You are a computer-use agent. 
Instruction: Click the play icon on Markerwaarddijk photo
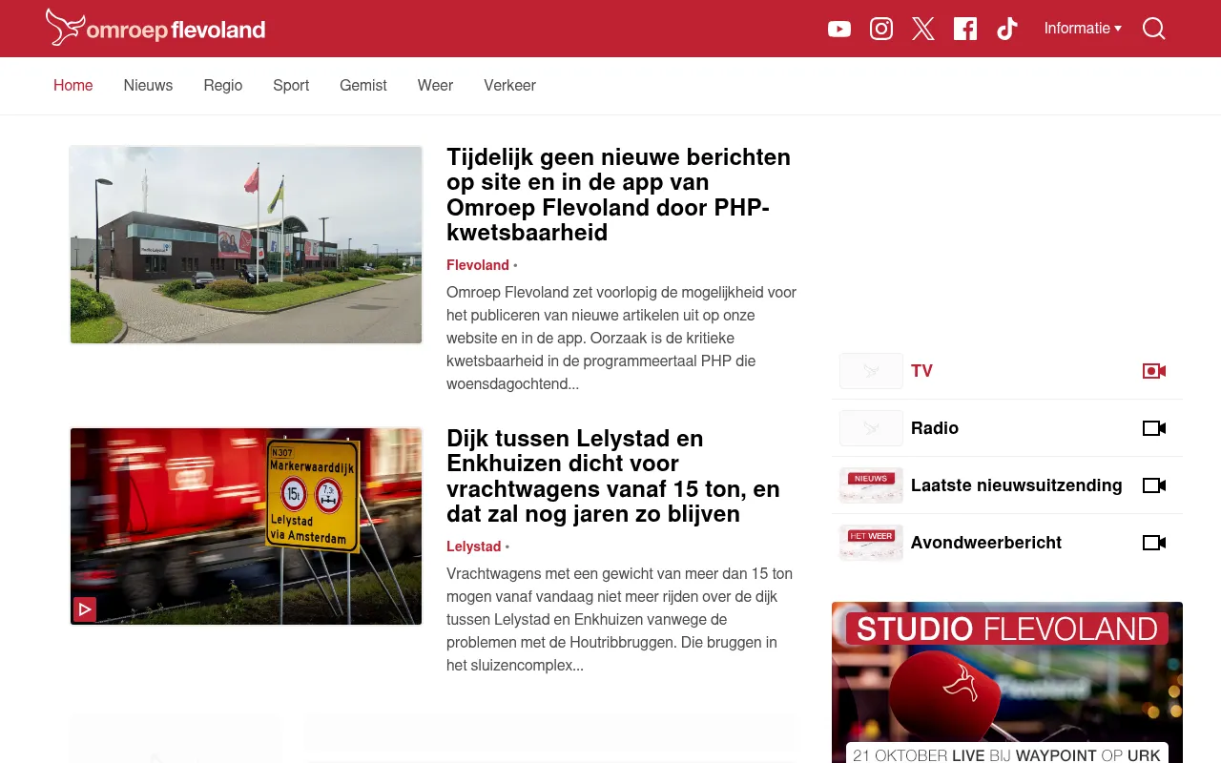pos(85,609)
